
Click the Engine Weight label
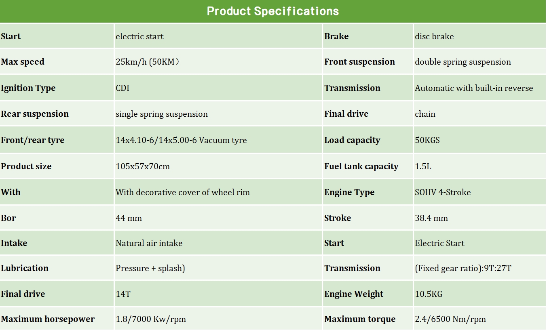click(x=354, y=294)
